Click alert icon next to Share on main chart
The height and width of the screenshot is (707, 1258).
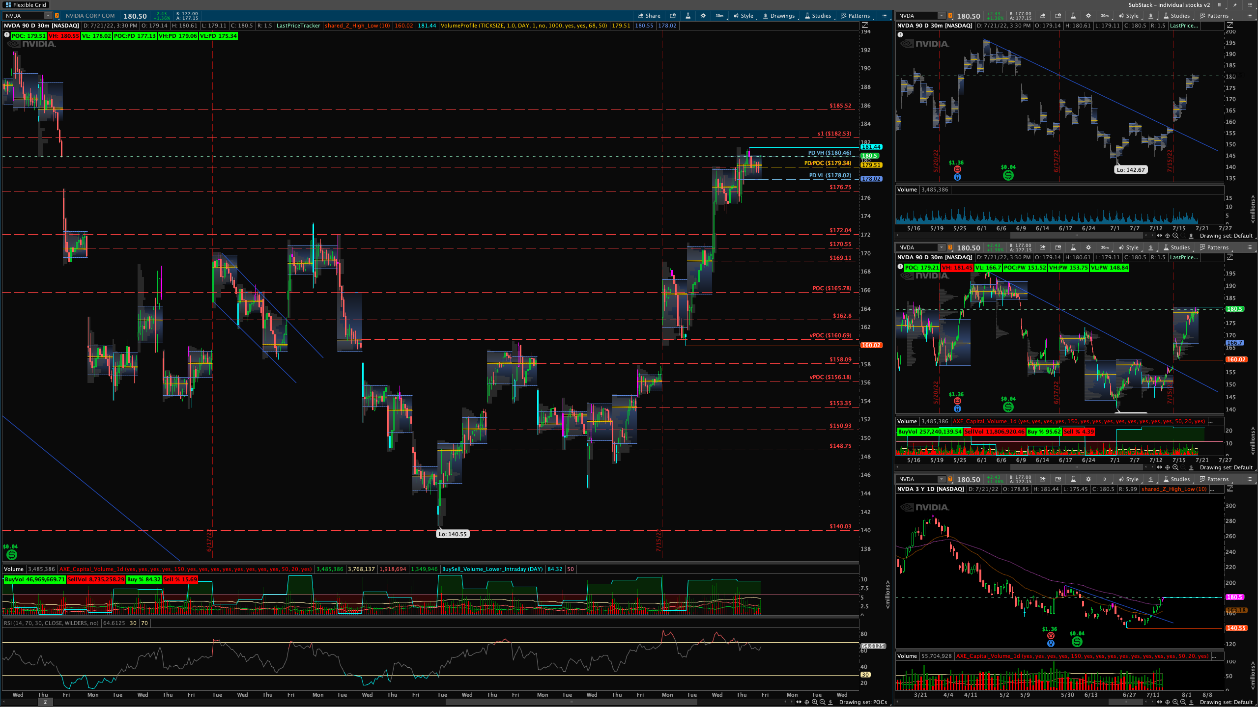tap(673, 16)
